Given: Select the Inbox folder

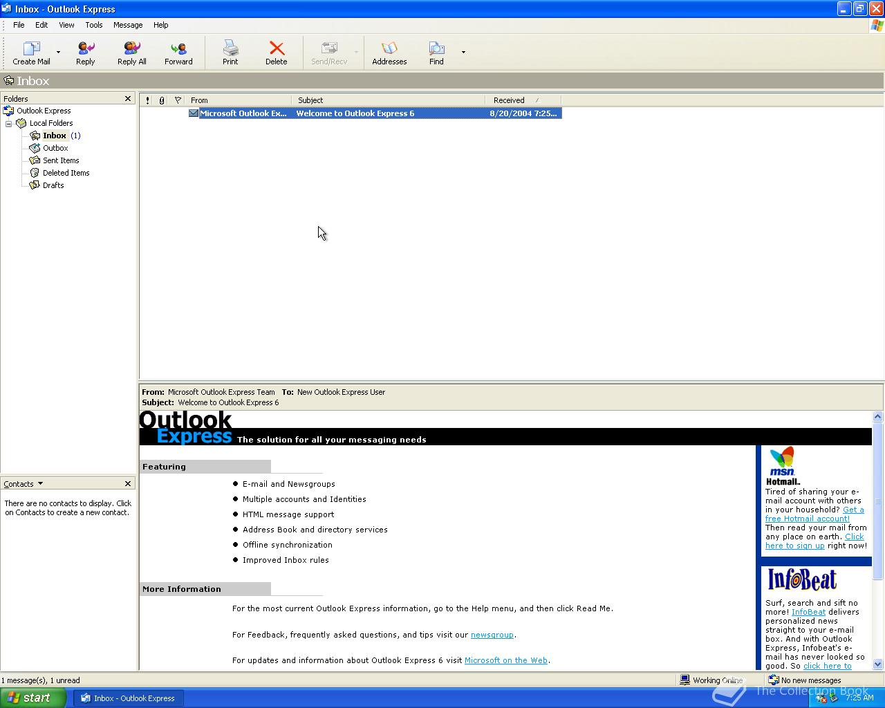Looking at the screenshot, I should (55, 136).
